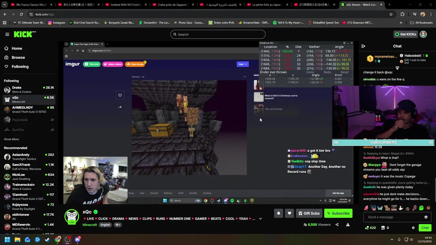Viewport: 436px width, 245px height.
Task: Open itzjaysosa recommended channel
Action: (x=29, y=207)
